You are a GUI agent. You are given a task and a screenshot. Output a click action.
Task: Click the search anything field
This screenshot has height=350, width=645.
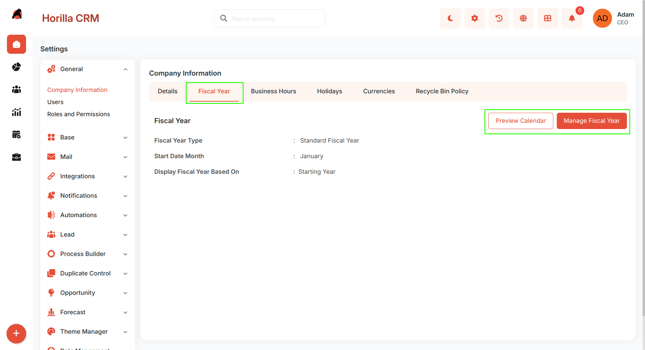[x=270, y=18]
